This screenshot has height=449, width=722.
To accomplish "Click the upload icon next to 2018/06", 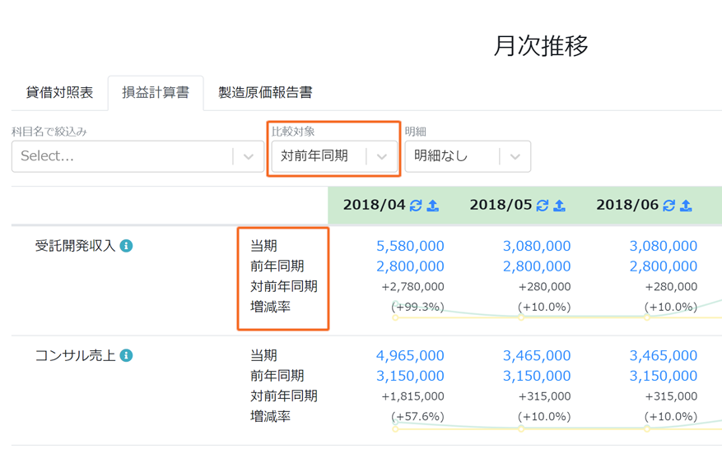I will coord(686,206).
